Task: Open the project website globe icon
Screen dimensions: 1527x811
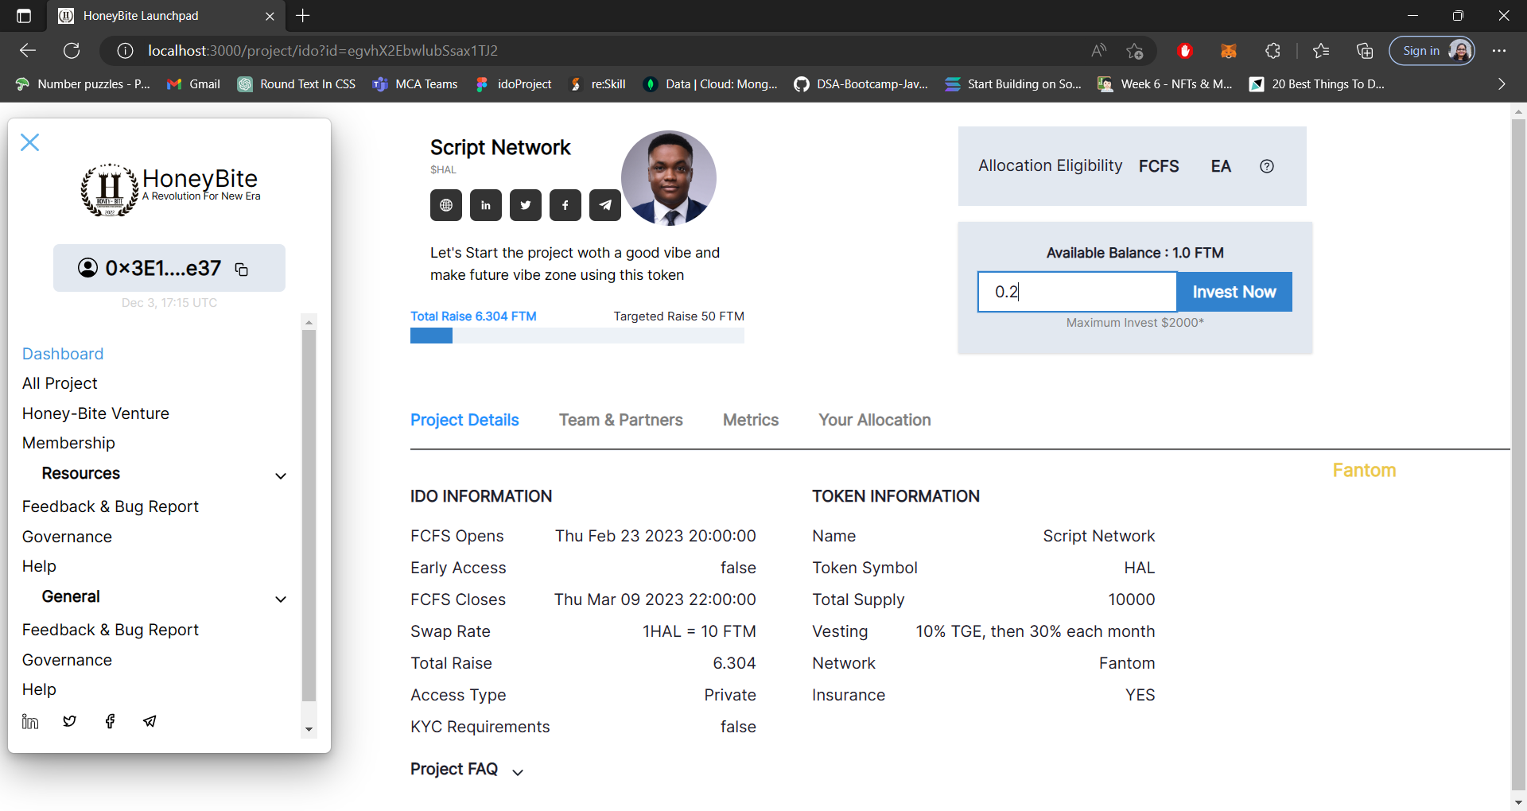Action: tap(446, 205)
